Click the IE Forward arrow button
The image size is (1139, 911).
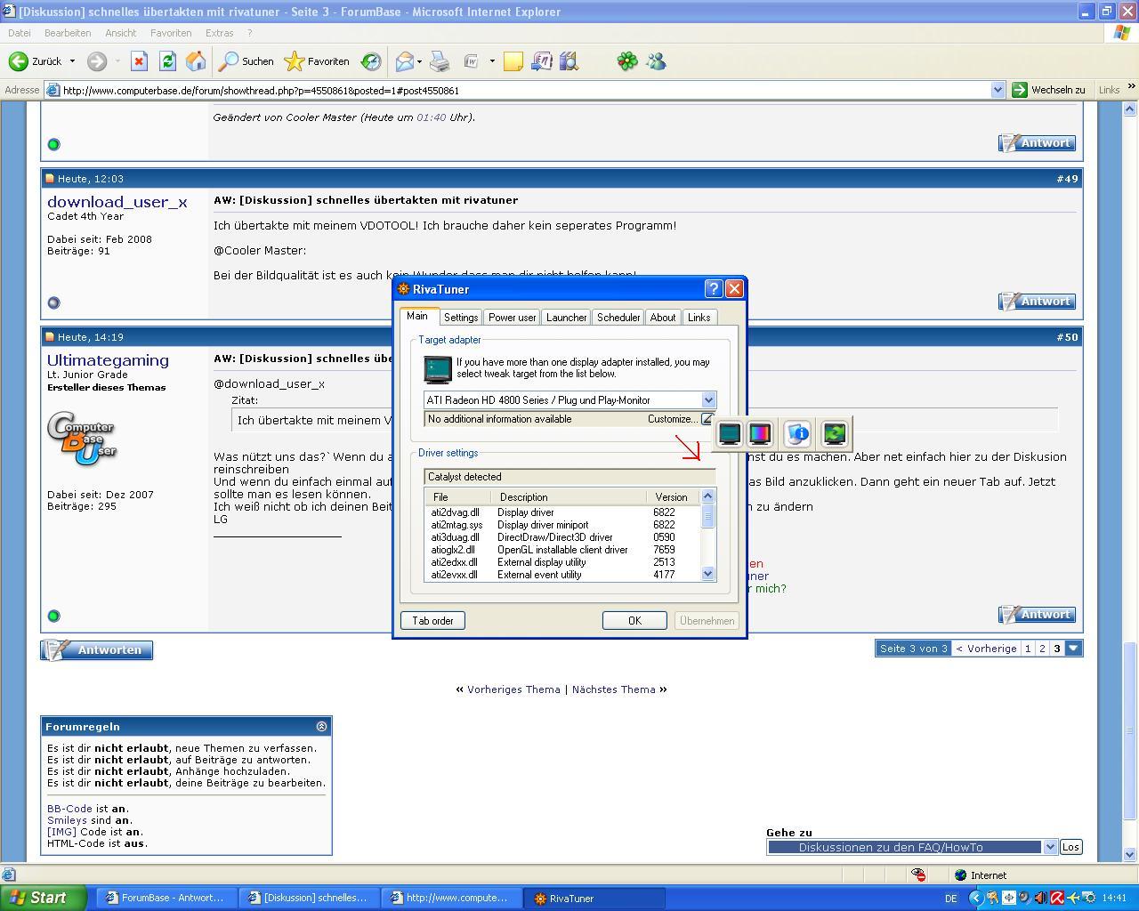pyautogui.click(x=97, y=61)
